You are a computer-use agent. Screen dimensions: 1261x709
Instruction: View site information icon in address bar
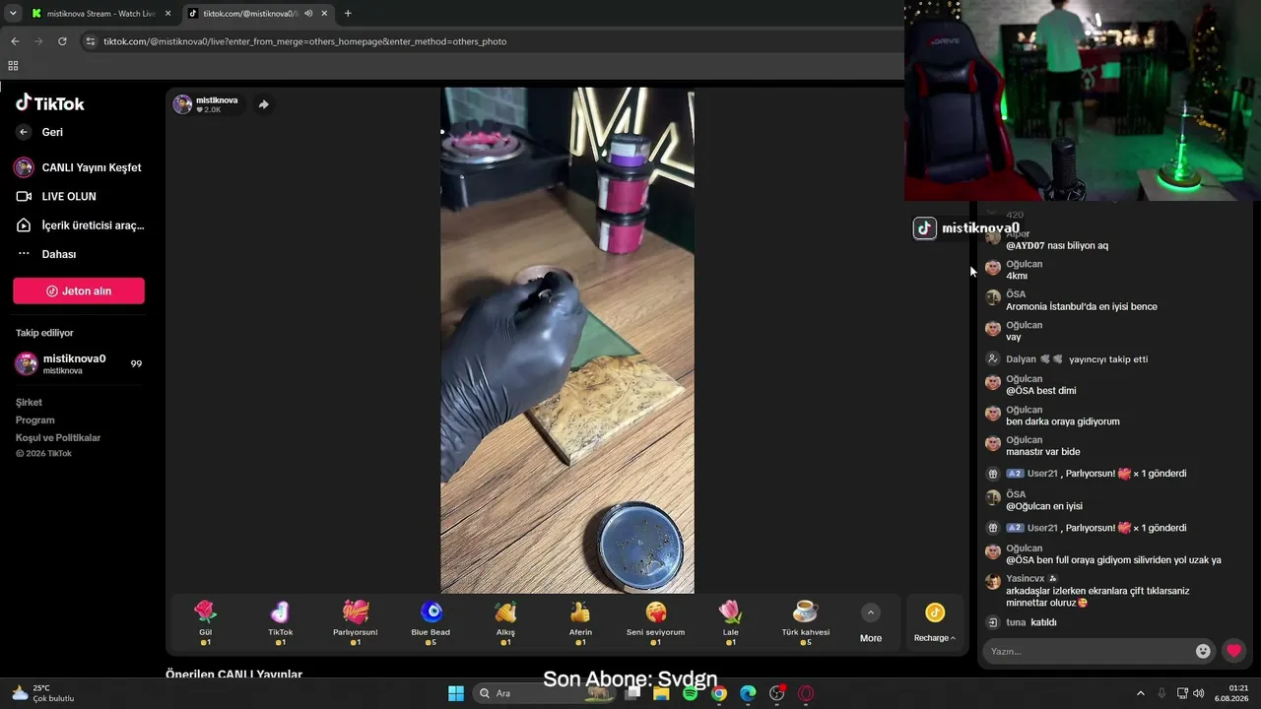91,41
